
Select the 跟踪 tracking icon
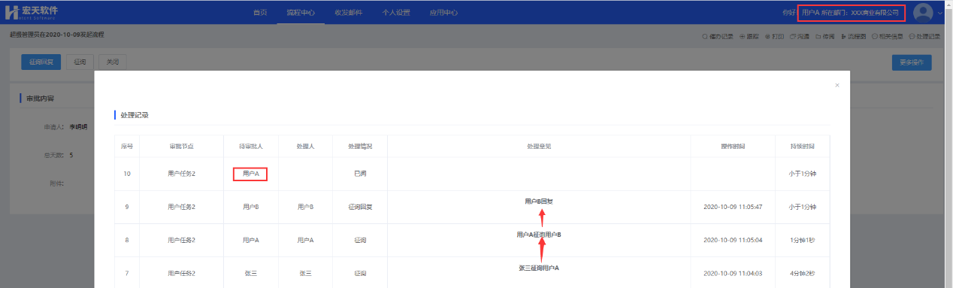749,36
